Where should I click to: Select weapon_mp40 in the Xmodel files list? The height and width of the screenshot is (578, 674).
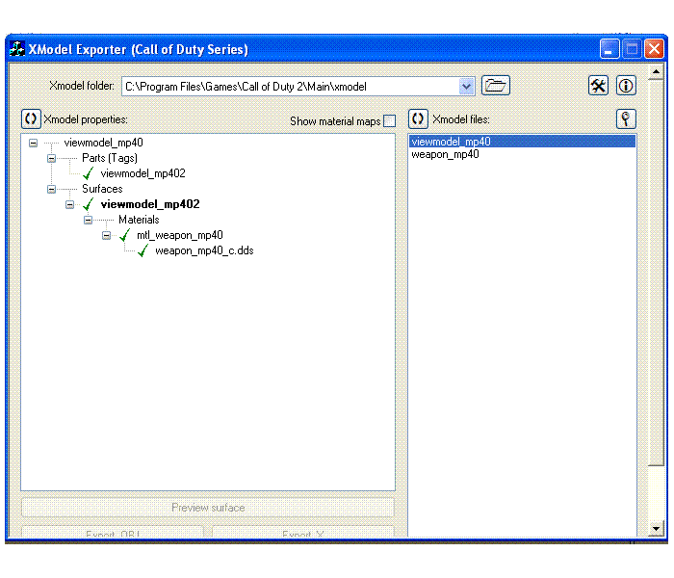[x=445, y=154]
